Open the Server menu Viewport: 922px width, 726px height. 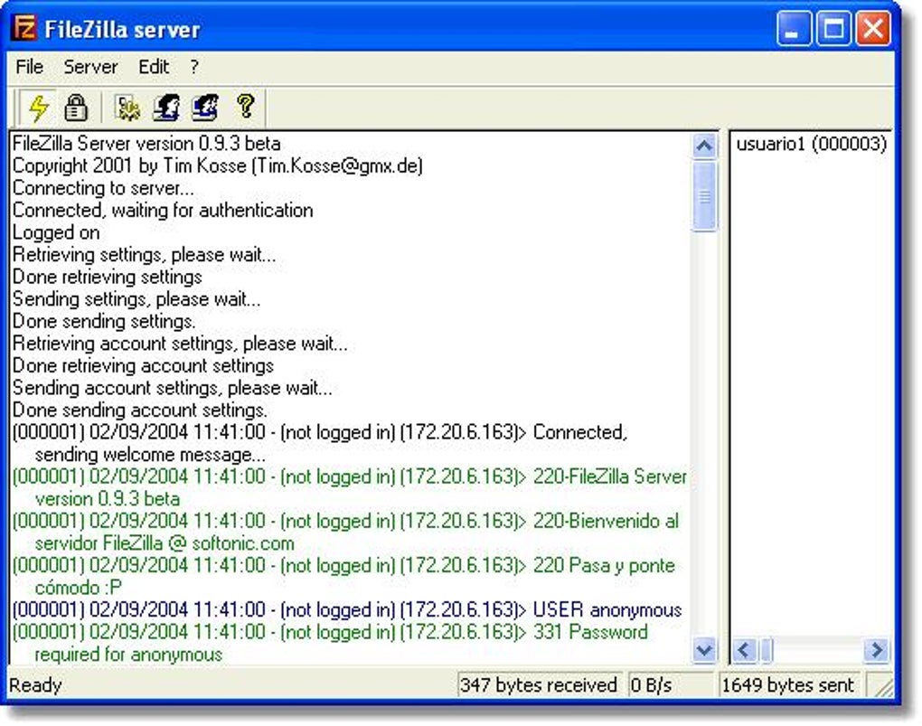pos(90,67)
